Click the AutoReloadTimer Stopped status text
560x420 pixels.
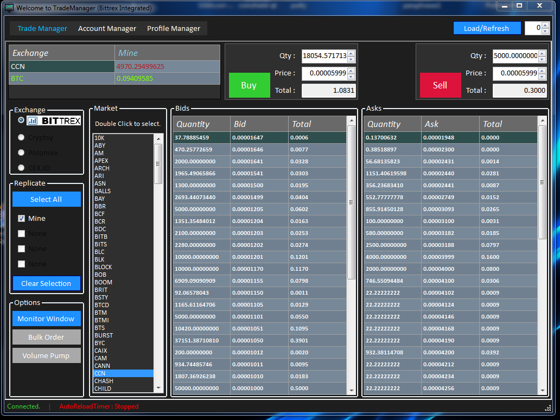(x=99, y=406)
